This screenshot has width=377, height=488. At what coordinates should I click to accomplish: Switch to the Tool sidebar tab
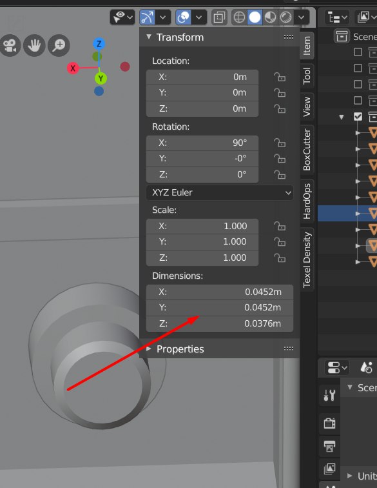307,76
